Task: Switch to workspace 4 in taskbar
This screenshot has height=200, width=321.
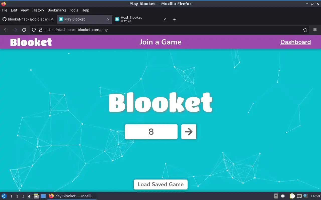Action: click(x=29, y=196)
